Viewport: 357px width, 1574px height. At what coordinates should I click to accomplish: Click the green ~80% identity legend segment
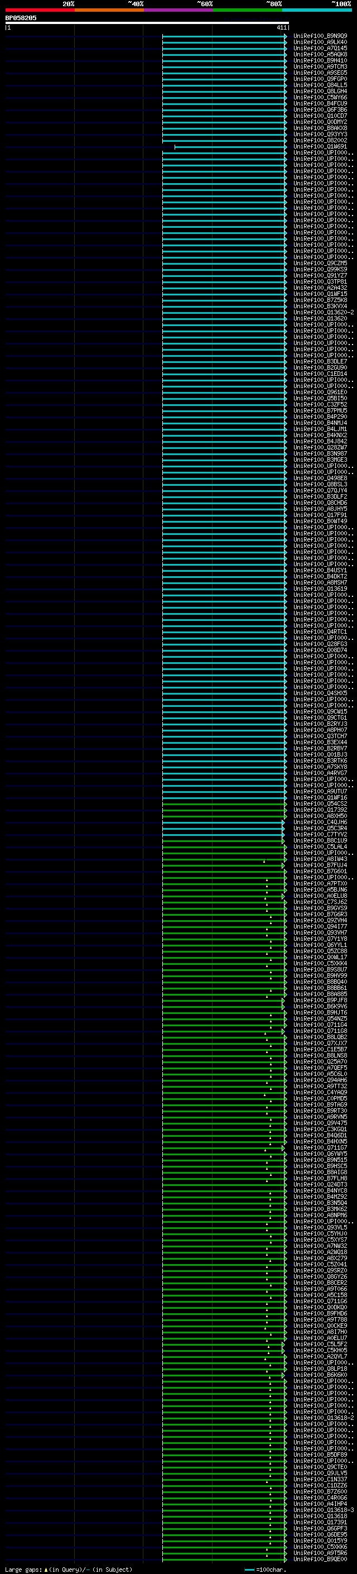coord(248,10)
